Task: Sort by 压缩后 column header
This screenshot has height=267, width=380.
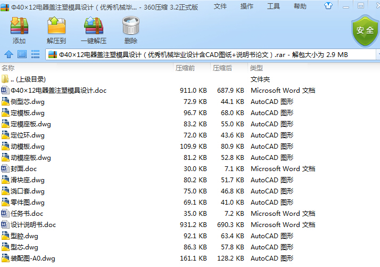Action: coord(229,68)
